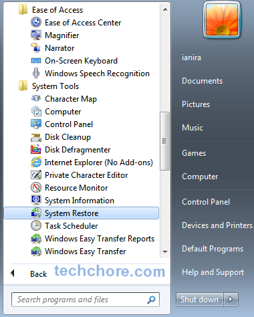Click the Ease of Access folder icon

23,10
